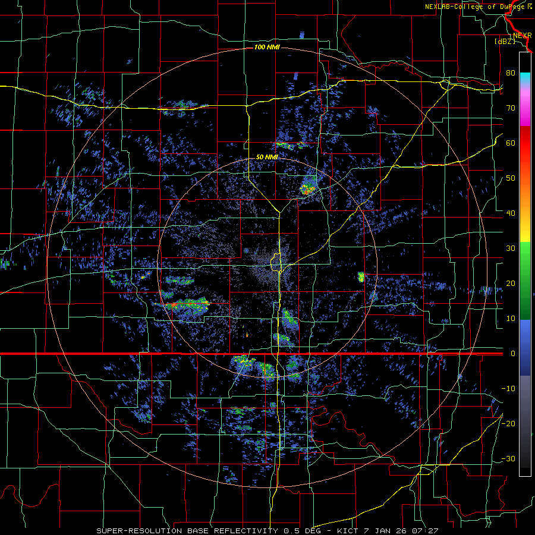Click the -30 value on the dBZ scale
This screenshot has height=535, width=535.
tap(508, 459)
